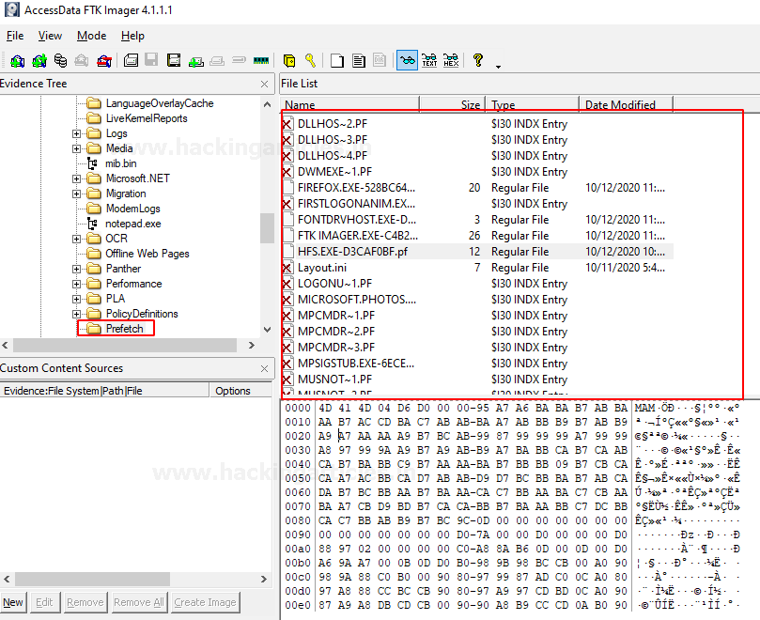Image resolution: width=760 pixels, height=620 pixels.
Task: Click the Evidence Tree vertical scrollbar thumb
Action: pyautogui.click(x=267, y=228)
